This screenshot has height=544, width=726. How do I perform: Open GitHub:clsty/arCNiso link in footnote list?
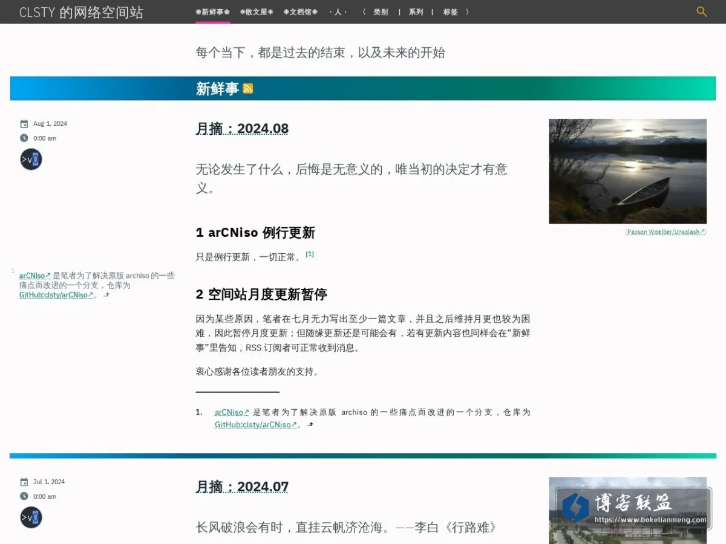(x=256, y=424)
